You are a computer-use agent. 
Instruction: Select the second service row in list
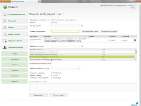(82, 52)
